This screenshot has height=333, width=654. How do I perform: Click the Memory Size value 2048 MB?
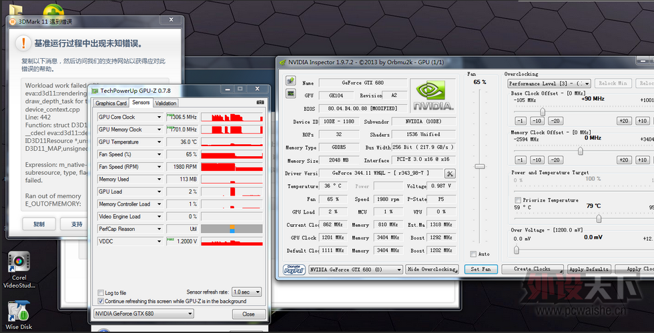[x=338, y=160]
